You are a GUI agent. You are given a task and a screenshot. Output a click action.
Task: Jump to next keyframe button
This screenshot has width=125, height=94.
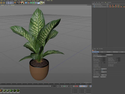pyautogui.click(x=68, y=86)
